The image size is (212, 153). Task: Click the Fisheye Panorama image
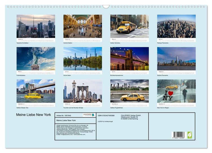[x=176, y=26]
